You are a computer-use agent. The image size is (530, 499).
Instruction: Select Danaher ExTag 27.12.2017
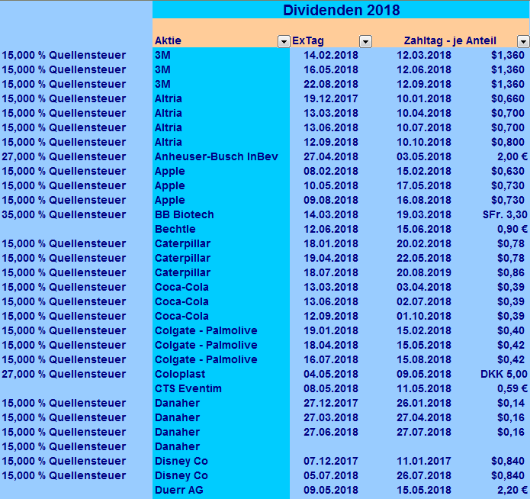pyautogui.click(x=330, y=403)
